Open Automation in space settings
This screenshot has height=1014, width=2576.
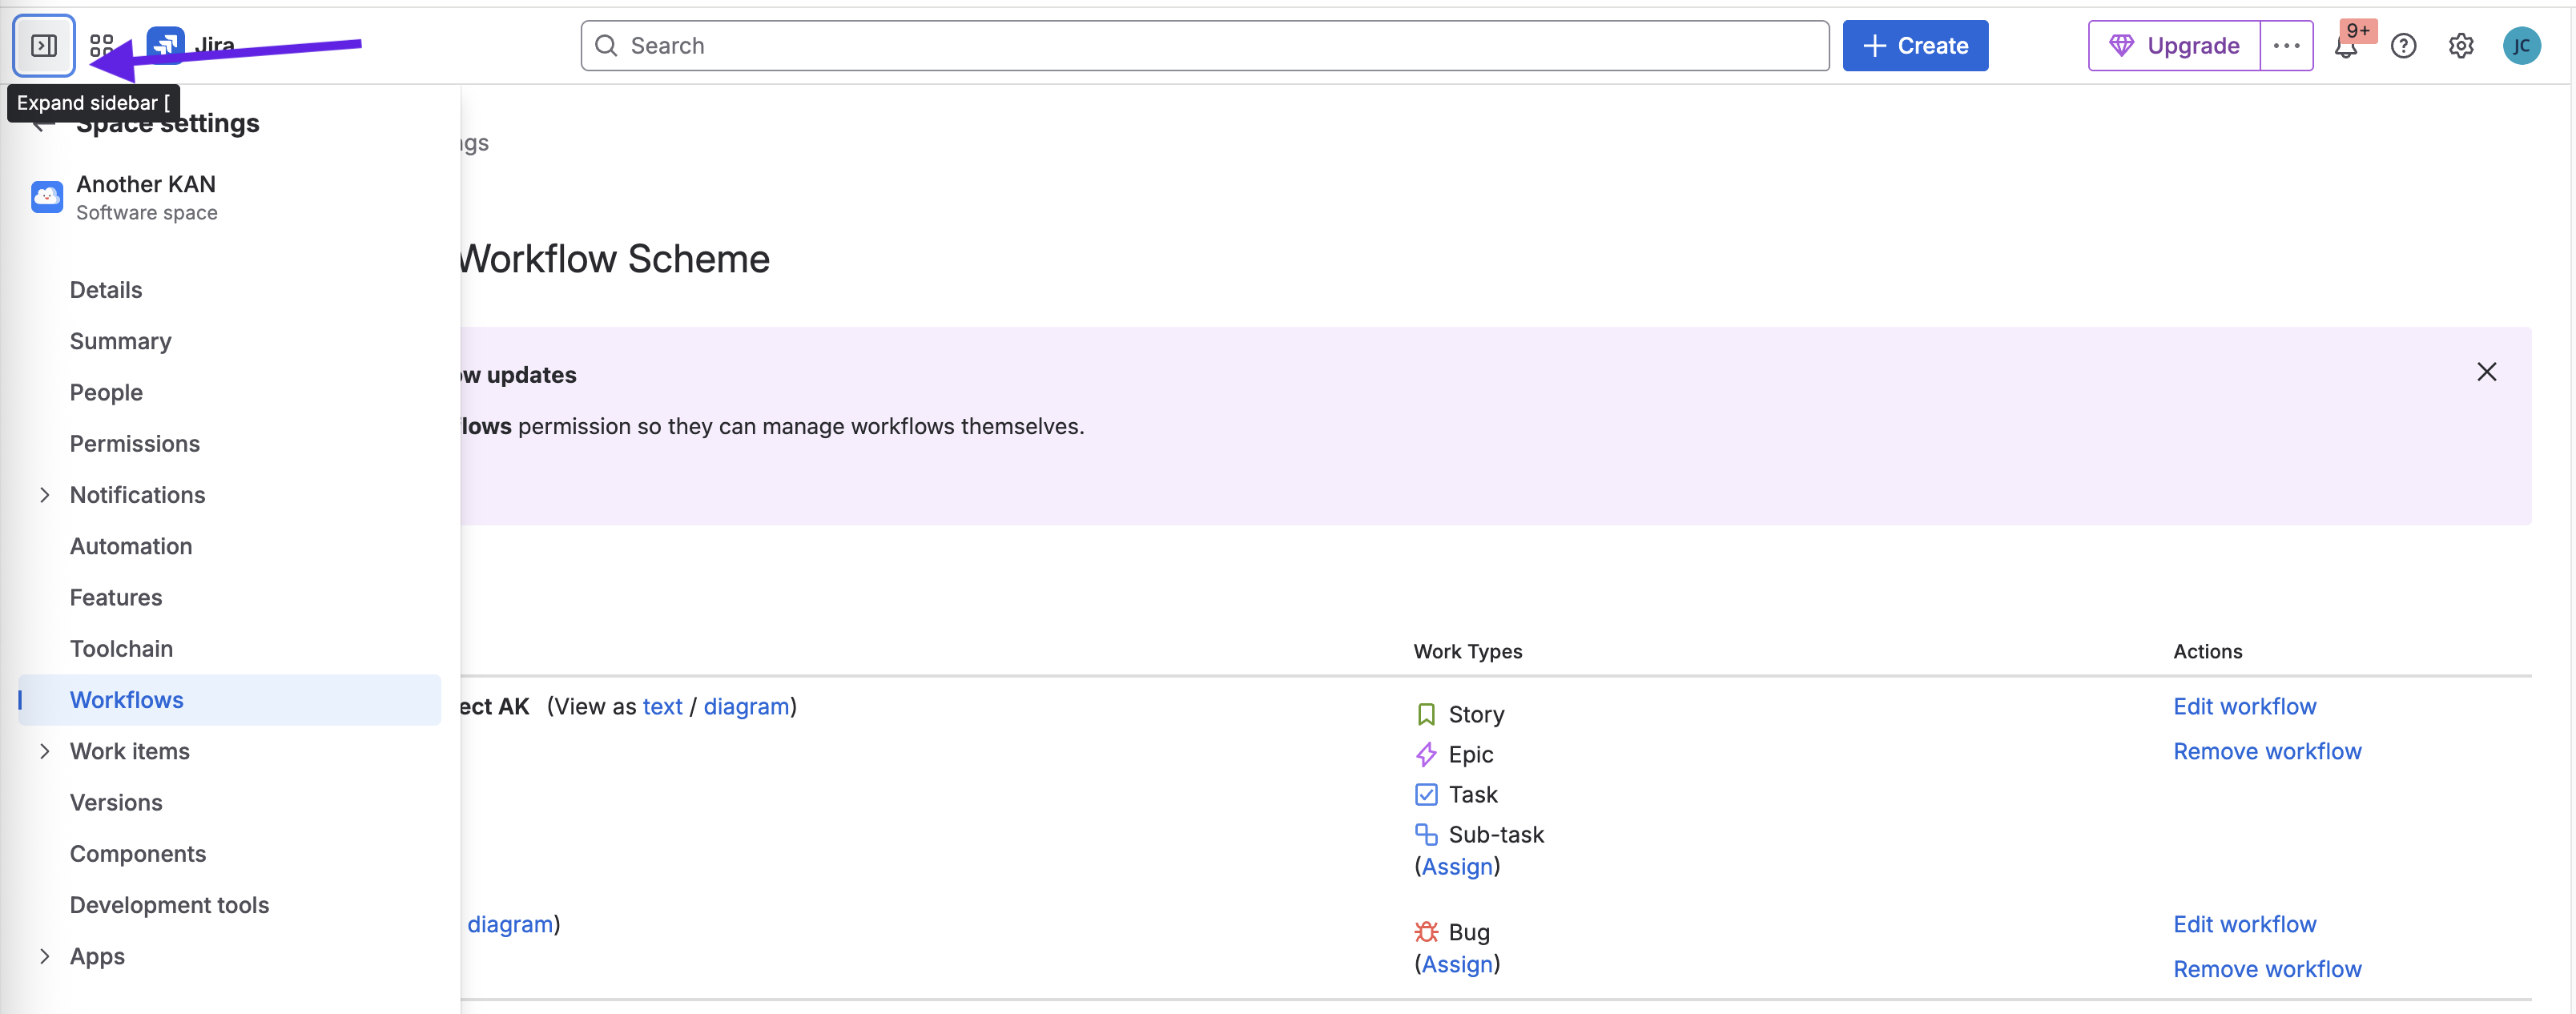pos(131,546)
